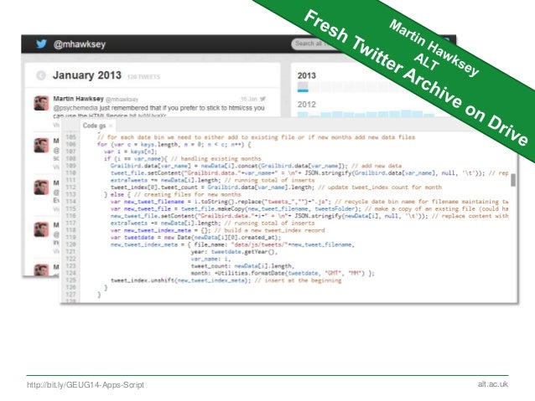Image resolution: width=535 pixels, height=401 pixels.
Task: Open the @psychemedia mention link
Action: (x=75, y=108)
